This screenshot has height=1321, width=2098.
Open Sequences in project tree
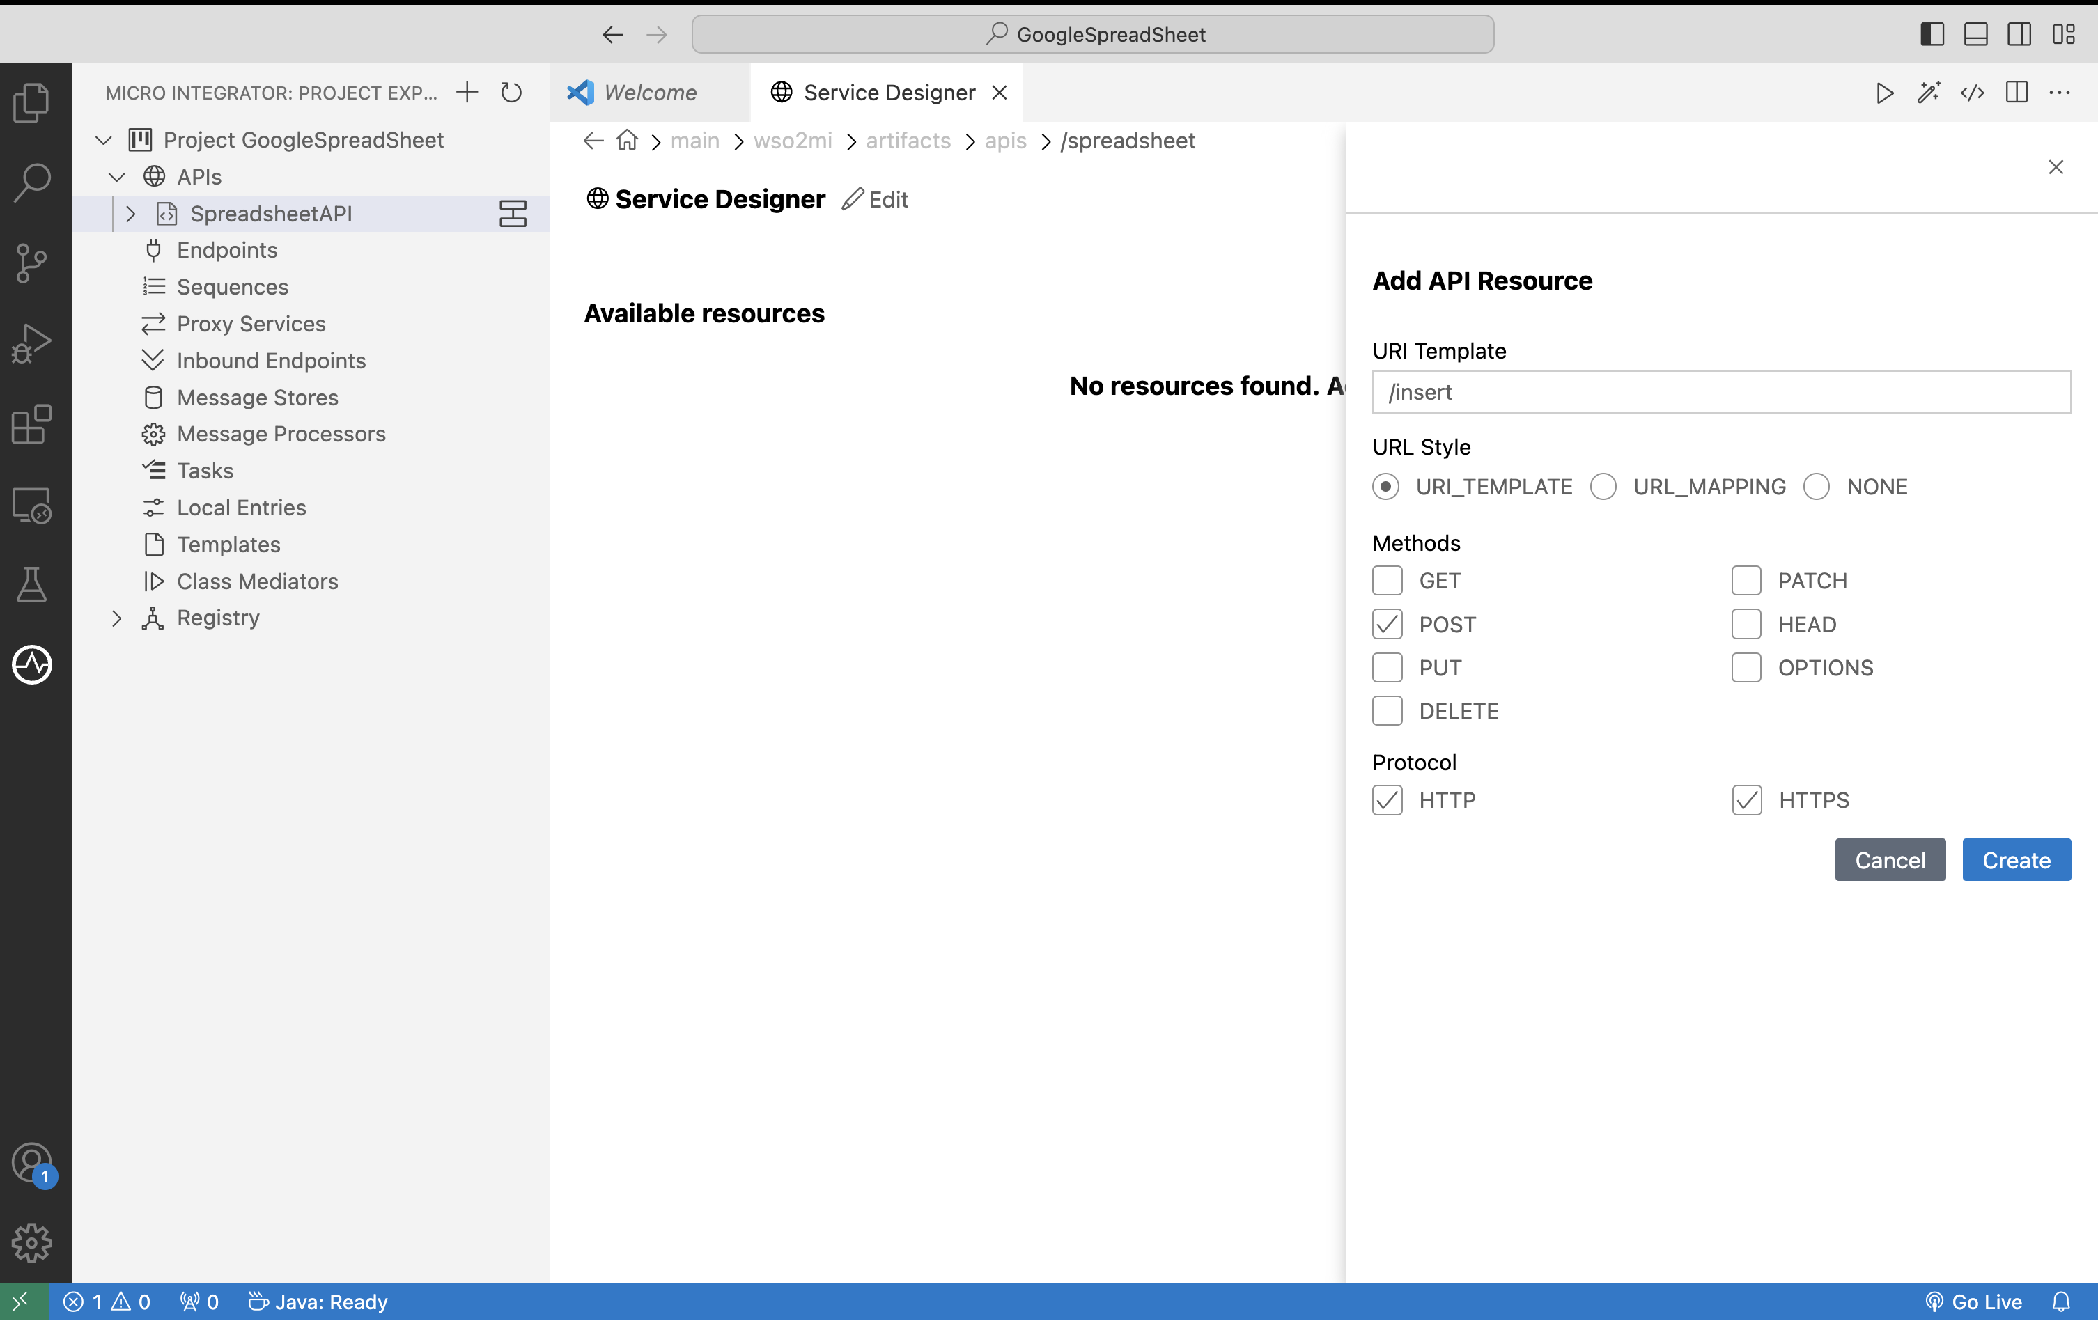[x=232, y=286]
